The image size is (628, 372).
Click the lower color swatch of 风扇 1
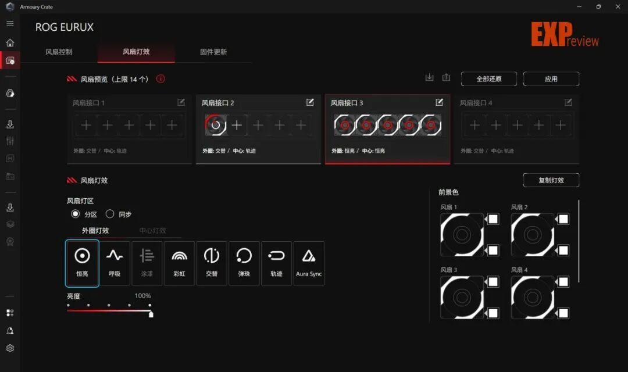point(493,251)
